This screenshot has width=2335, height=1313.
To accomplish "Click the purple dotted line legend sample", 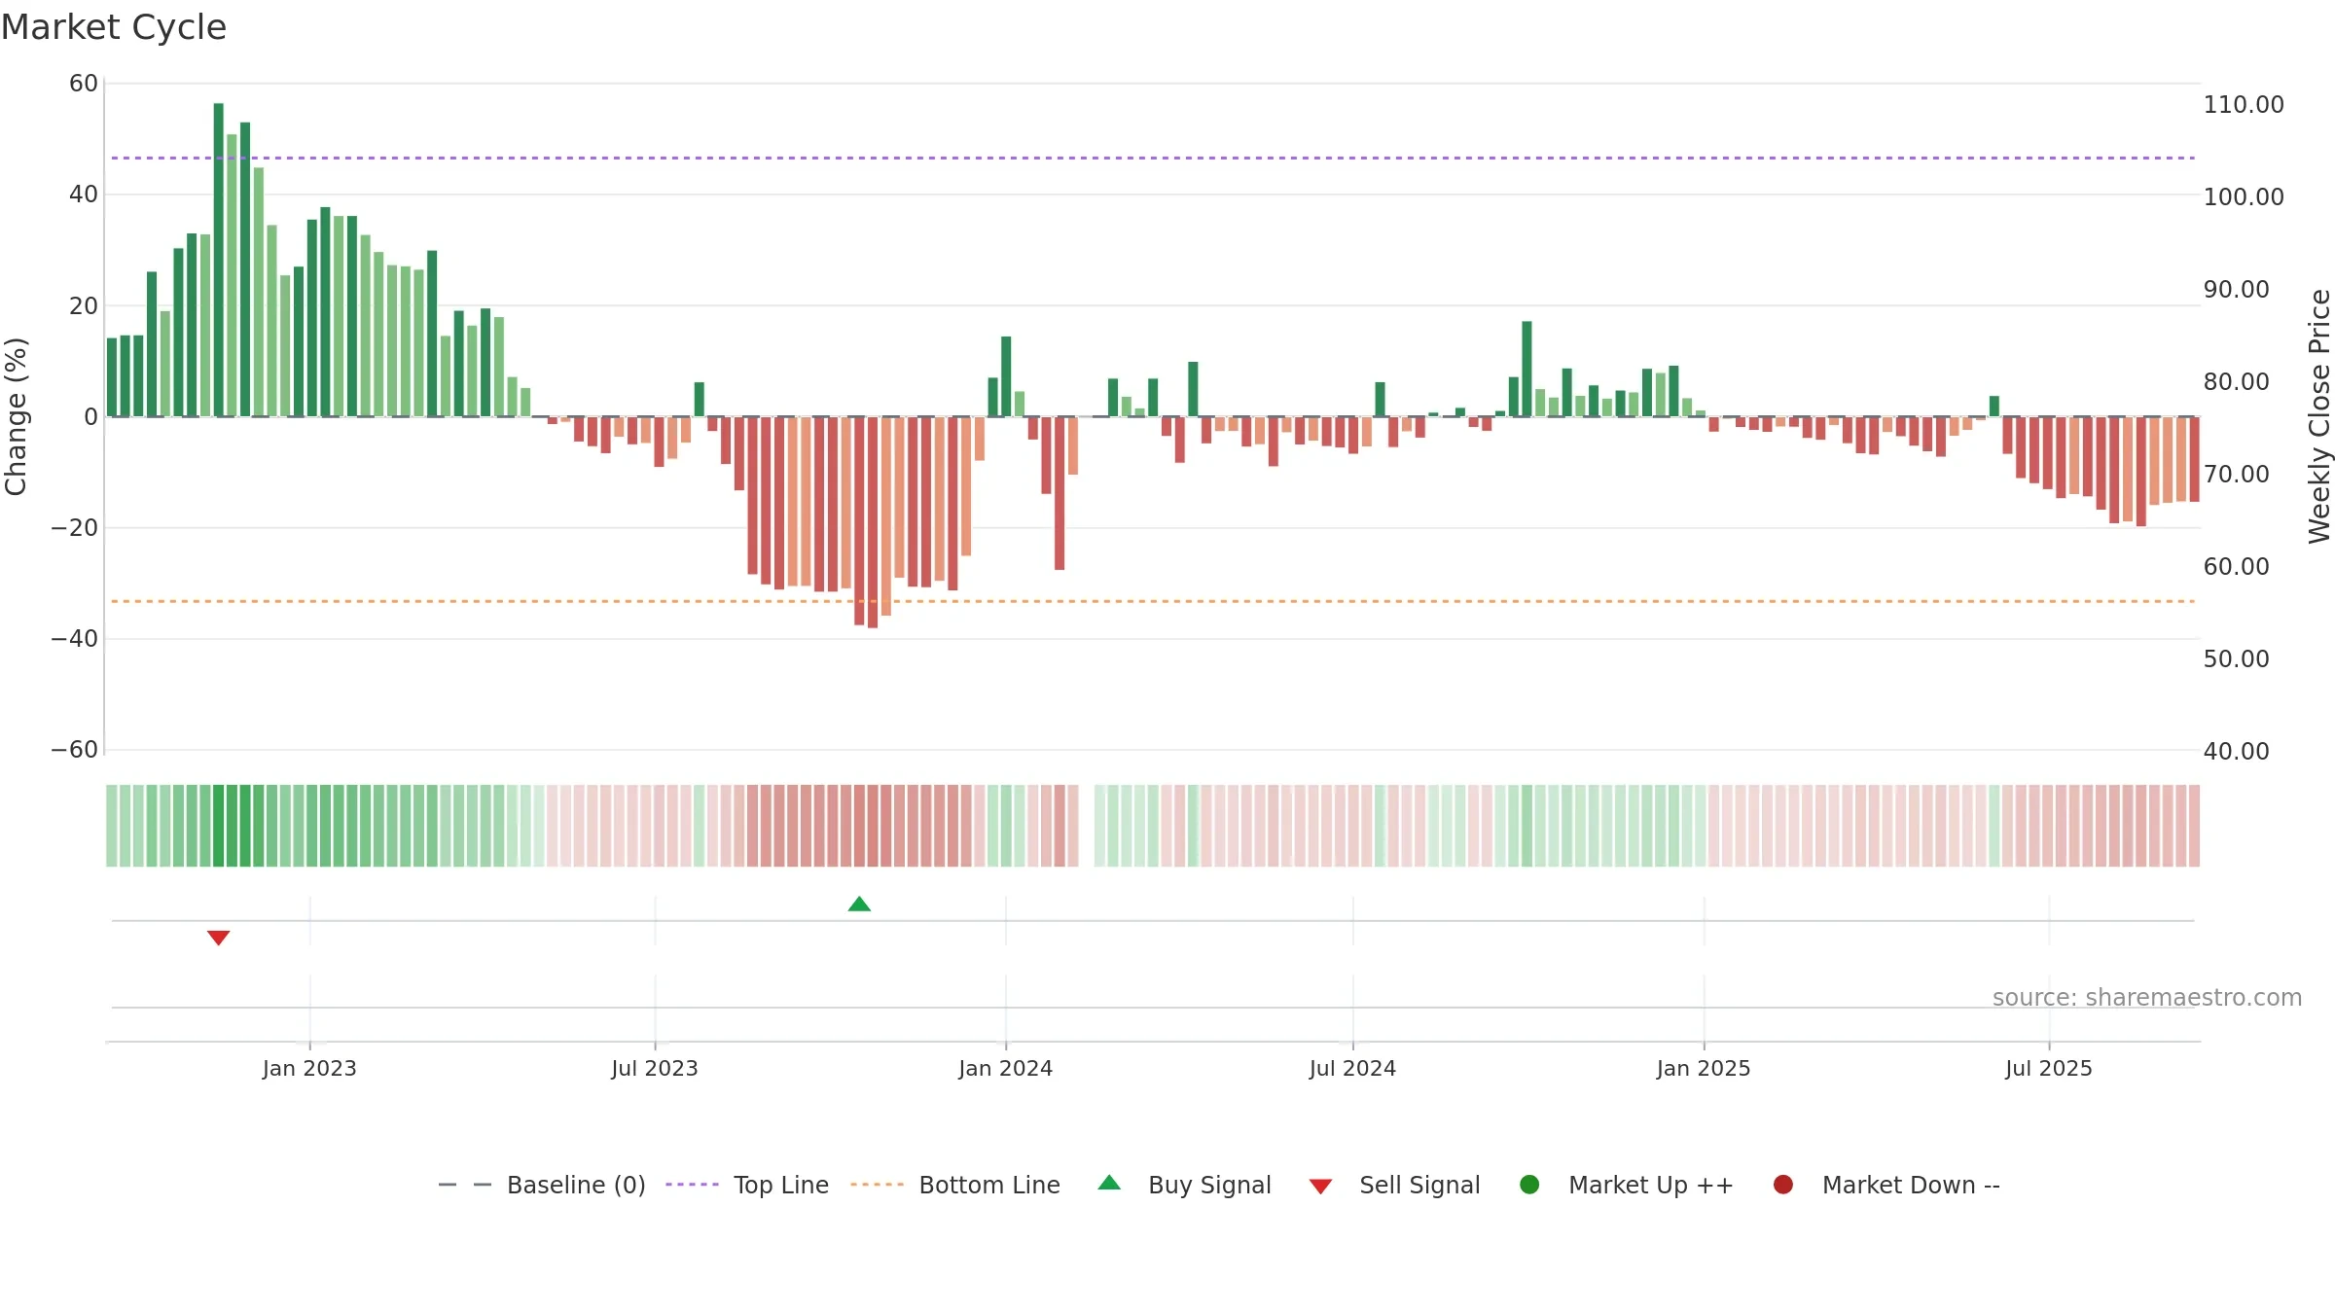I will [692, 1185].
